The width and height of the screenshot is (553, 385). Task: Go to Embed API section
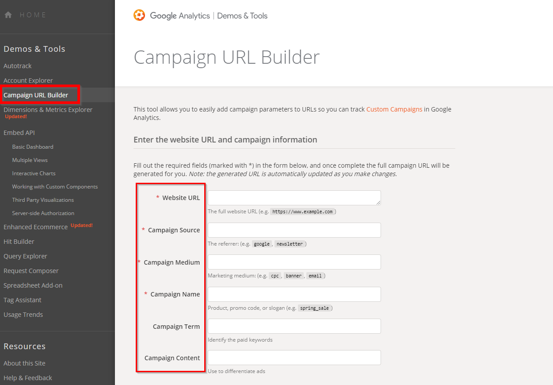[19, 133]
